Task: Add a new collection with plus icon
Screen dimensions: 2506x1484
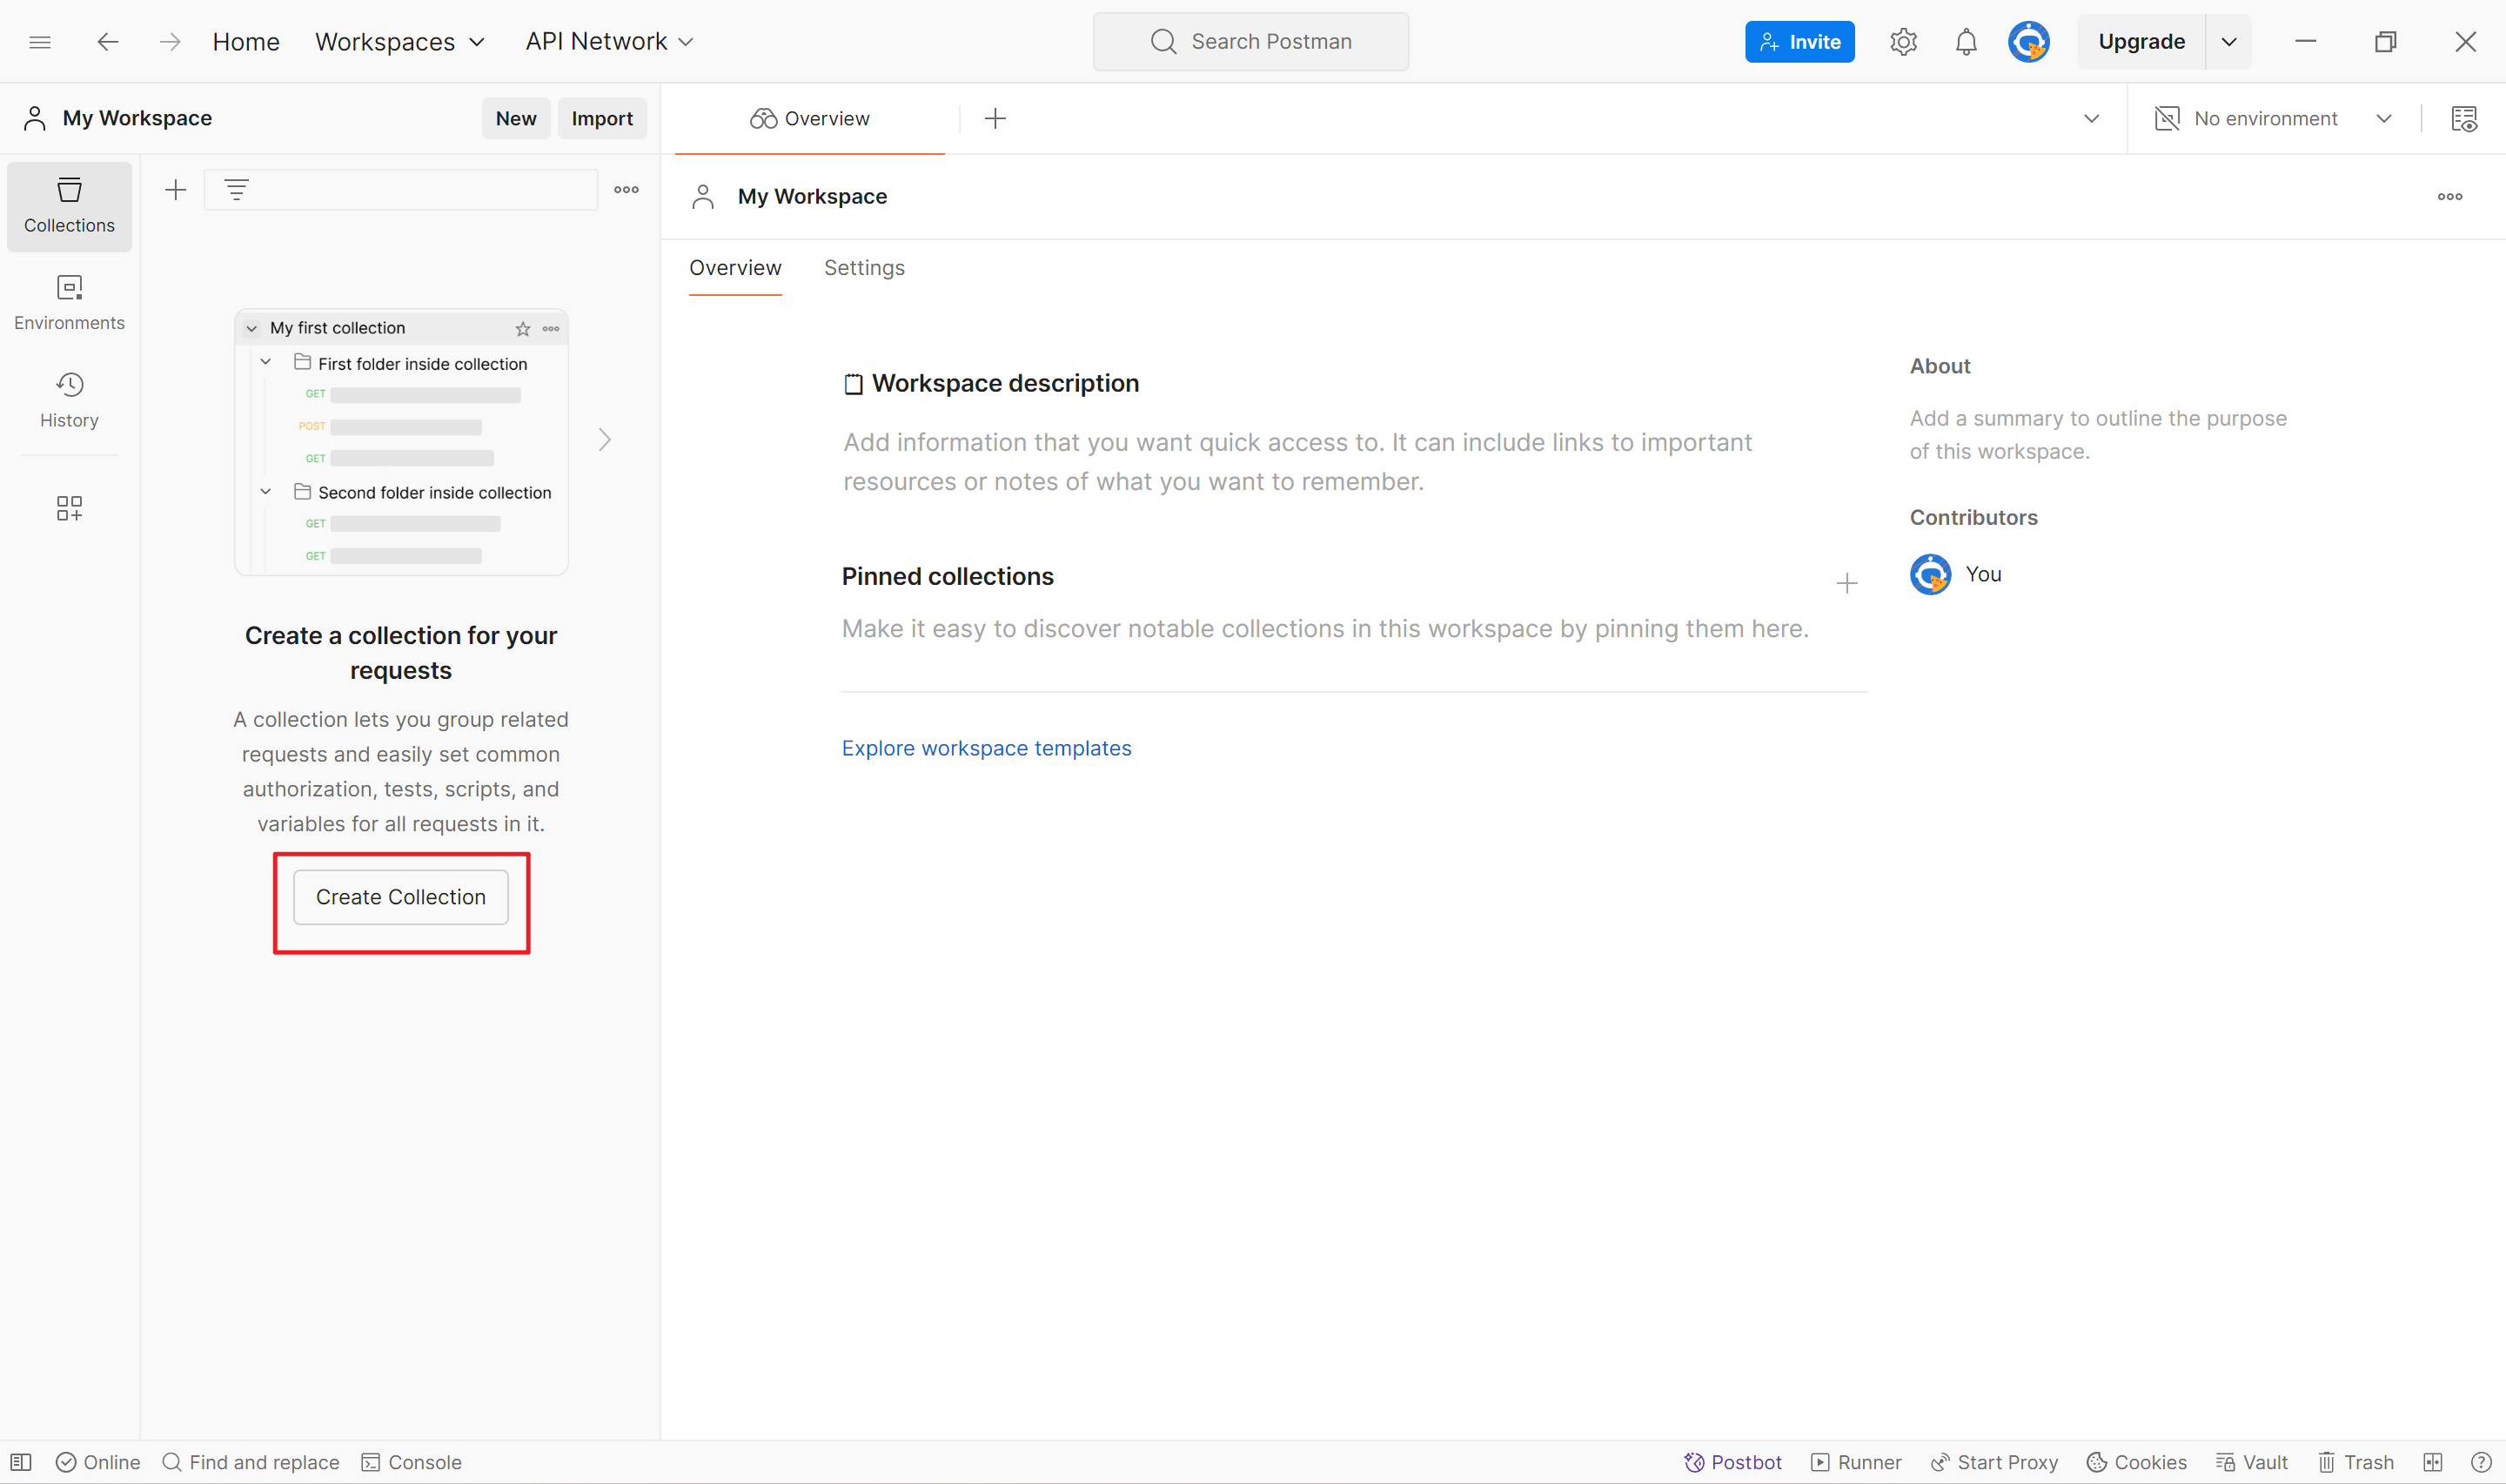Action: pos(175,189)
